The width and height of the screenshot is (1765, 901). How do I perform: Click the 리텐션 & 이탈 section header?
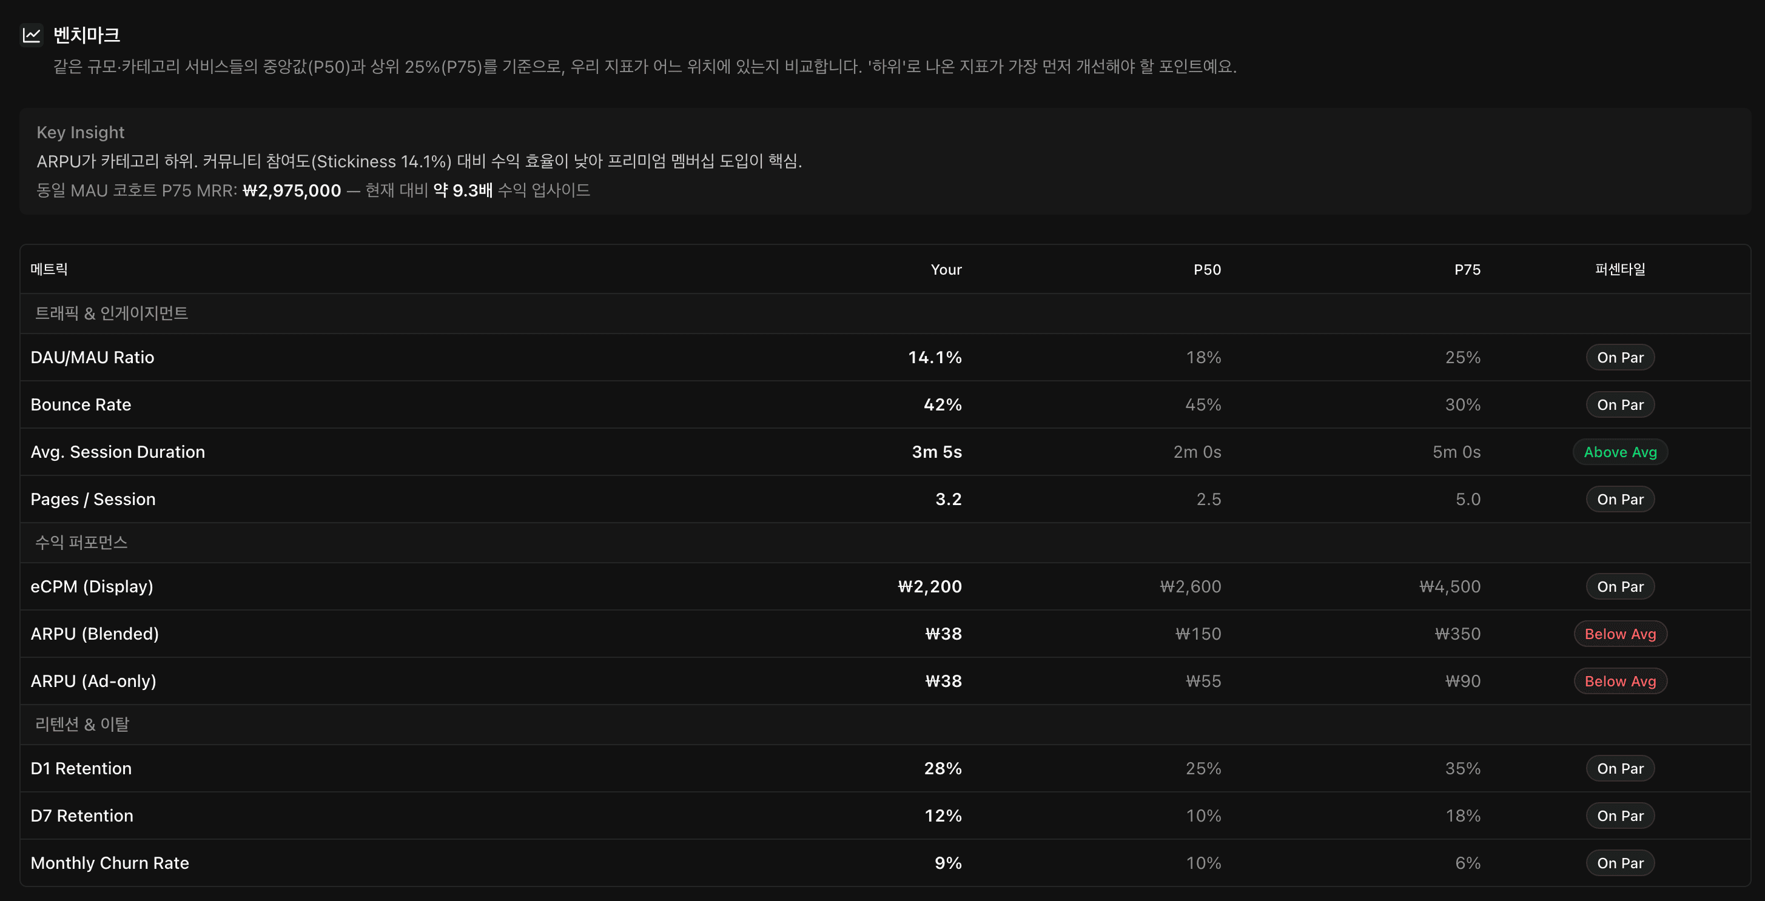(82, 724)
